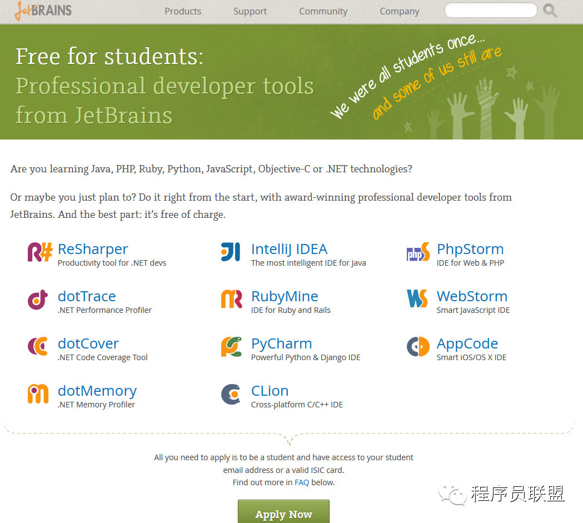Viewport: 583px width, 523px height.
Task: Click the Apply Now button
Action: (x=283, y=512)
